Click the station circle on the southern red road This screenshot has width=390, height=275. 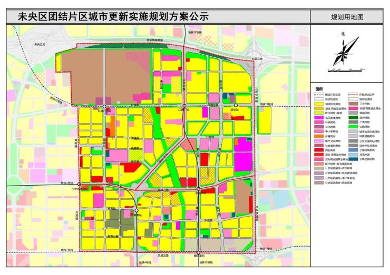[x=198, y=189]
